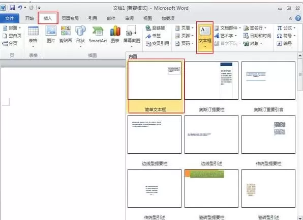Click the Word application icon in title bar

click(3, 8)
